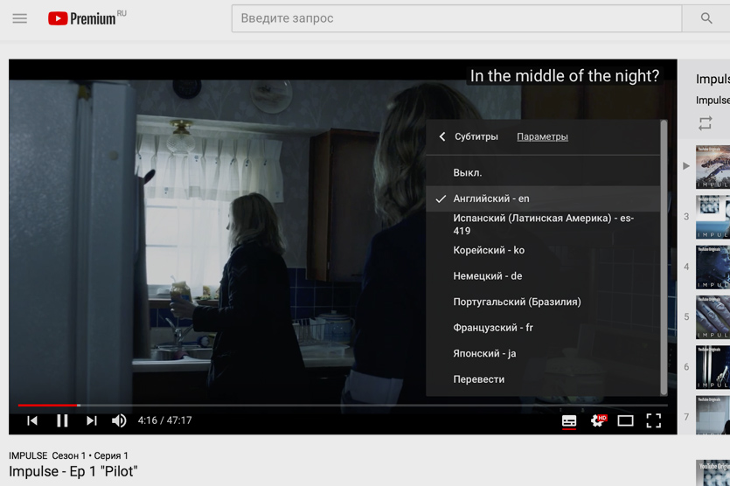Open playlist episode 5 thumbnail
The image size is (730, 486).
tap(713, 317)
